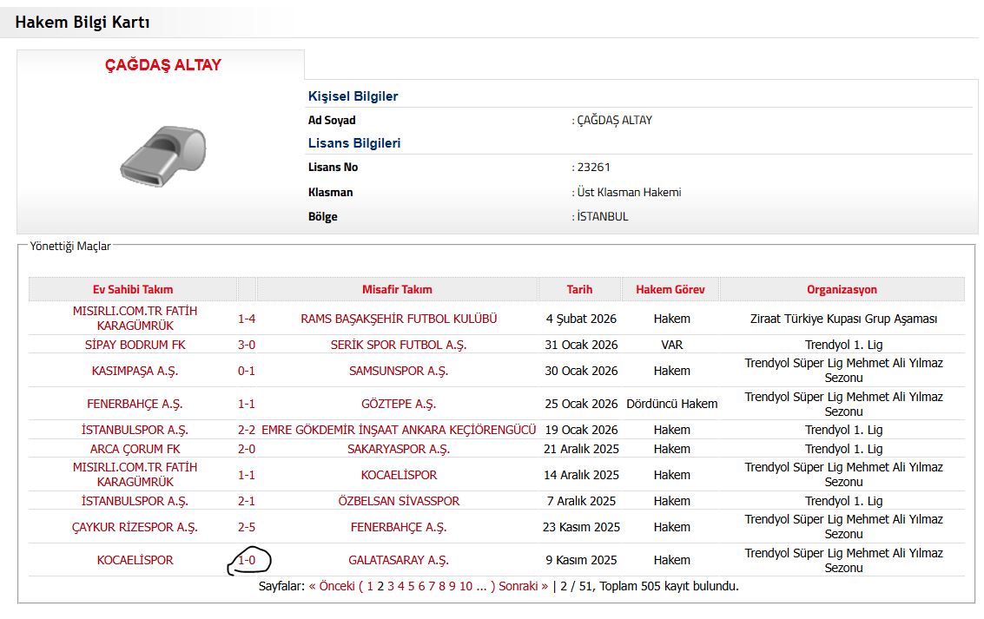This screenshot has height=619, width=984.
Task: Open KOCAELİSPOR away team link dated 14 Aralık
Action: [399, 475]
